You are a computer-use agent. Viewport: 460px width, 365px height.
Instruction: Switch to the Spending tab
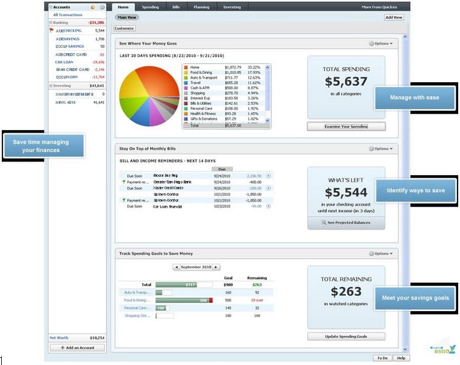click(x=150, y=7)
